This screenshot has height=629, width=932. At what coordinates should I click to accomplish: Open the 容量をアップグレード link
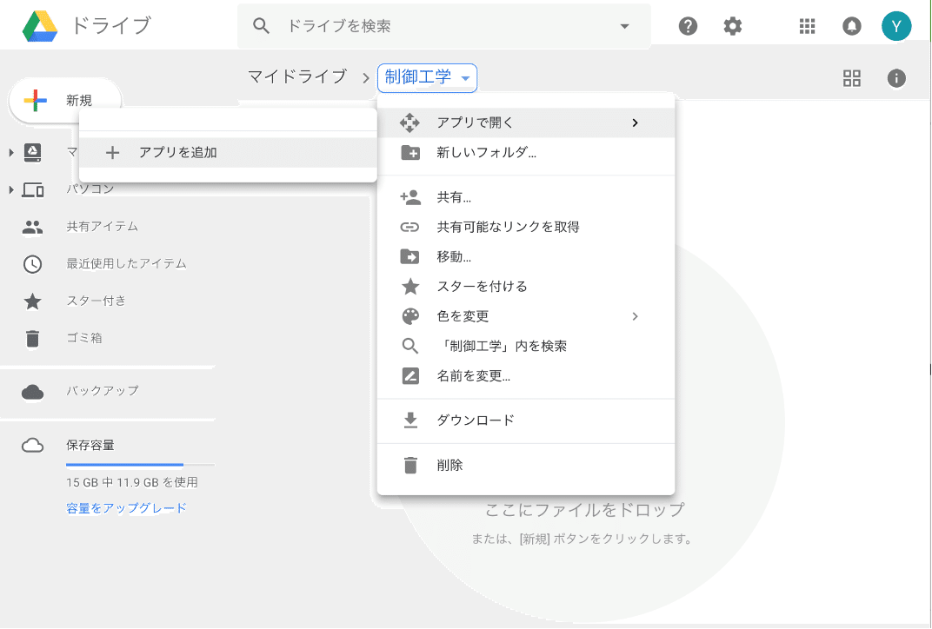pyautogui.click(x=127, y=507)
